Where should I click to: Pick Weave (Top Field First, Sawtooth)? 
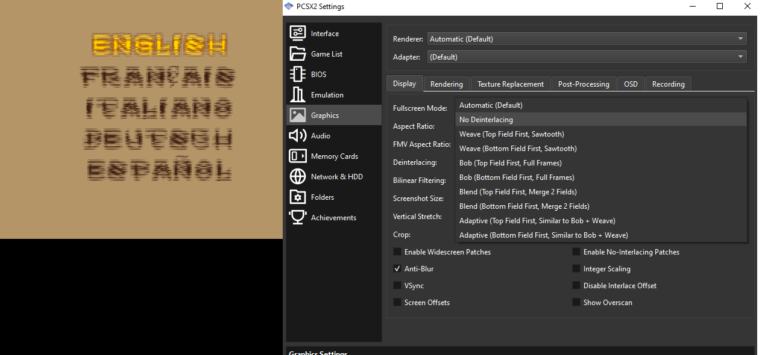[601, 134]
